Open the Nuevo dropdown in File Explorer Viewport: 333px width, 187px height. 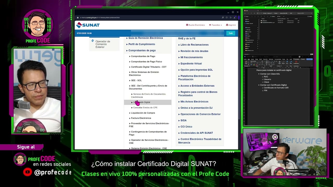pos(246,16)
